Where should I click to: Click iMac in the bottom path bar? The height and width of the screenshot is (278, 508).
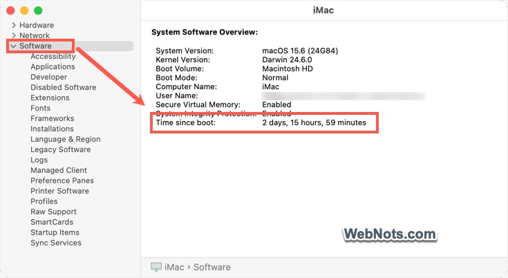click(174, 267)
